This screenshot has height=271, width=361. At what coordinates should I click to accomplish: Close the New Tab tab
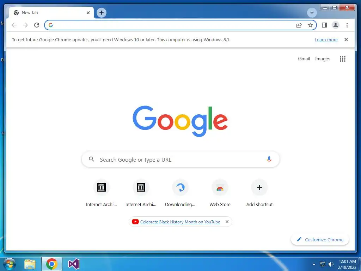[88, 13]
